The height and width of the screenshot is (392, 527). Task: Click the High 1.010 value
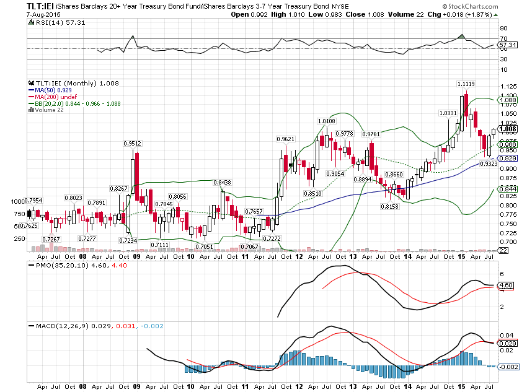tap(288, 15)
